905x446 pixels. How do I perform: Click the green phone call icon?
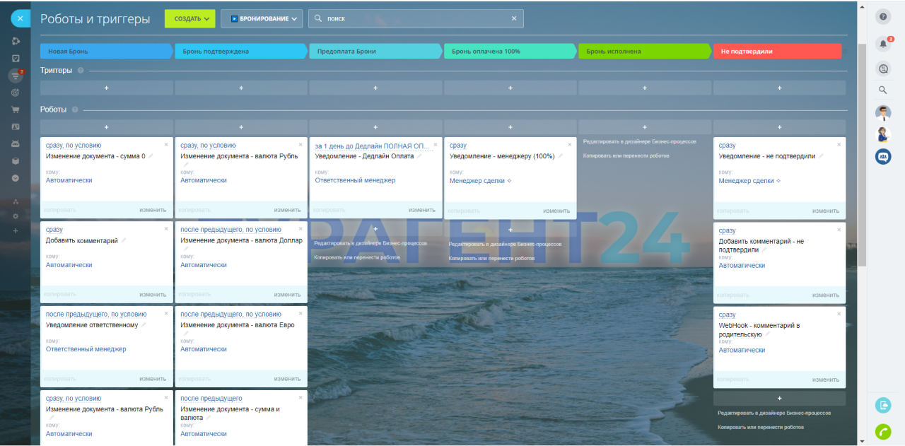point(882,430)
